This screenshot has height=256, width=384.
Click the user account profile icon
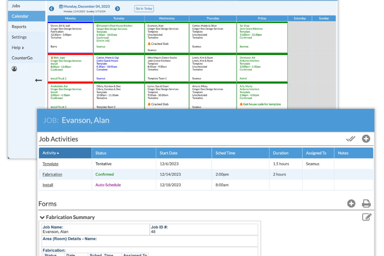(x=14, y=69)
